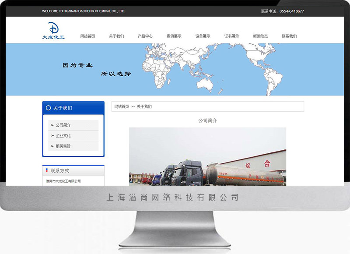
Task: Go to 产品中心 in the top navigation
Action: [145, 36]
